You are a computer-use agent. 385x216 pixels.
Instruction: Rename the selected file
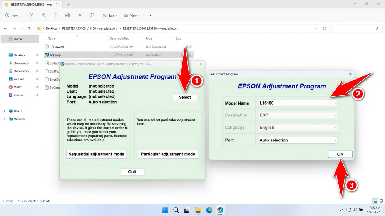[x=67, y=15]
